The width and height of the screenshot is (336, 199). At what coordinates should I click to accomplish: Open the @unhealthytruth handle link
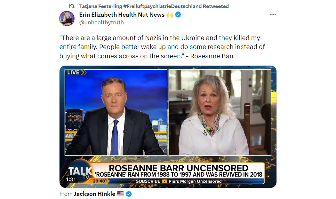[x=101, y=22]
